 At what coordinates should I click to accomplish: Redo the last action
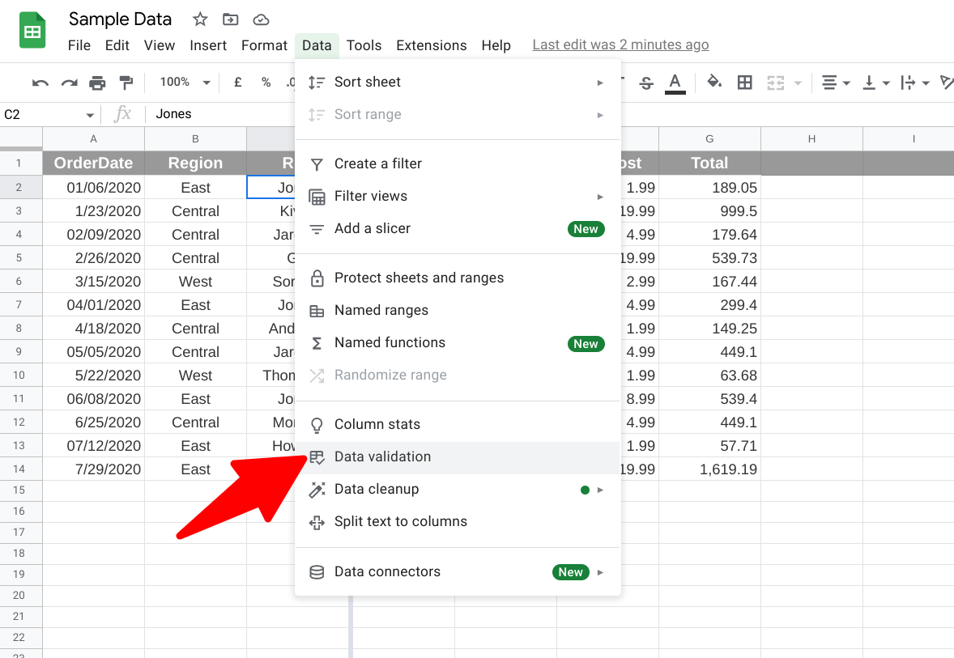pyautogui.click(x=68, y=82)
